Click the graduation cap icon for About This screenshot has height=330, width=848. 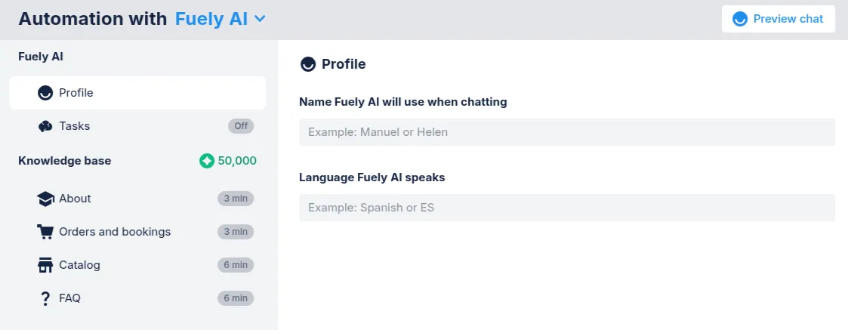point(45,199)
